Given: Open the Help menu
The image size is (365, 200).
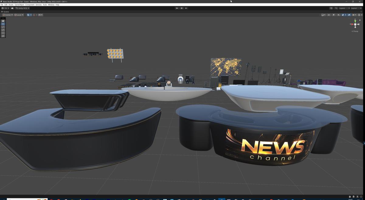Looking at the screenshot, I should (57, 5).
